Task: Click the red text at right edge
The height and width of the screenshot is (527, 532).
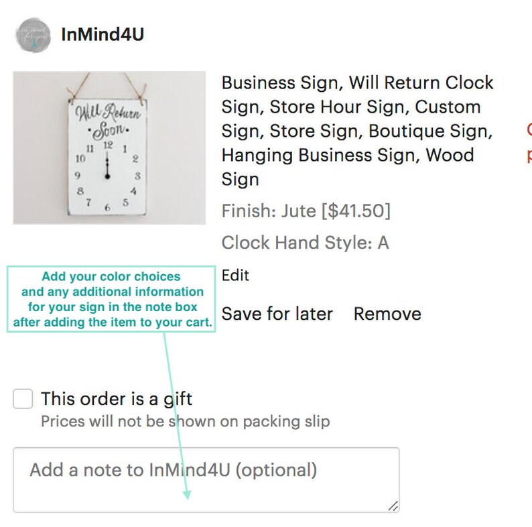Action: [529, 141]
